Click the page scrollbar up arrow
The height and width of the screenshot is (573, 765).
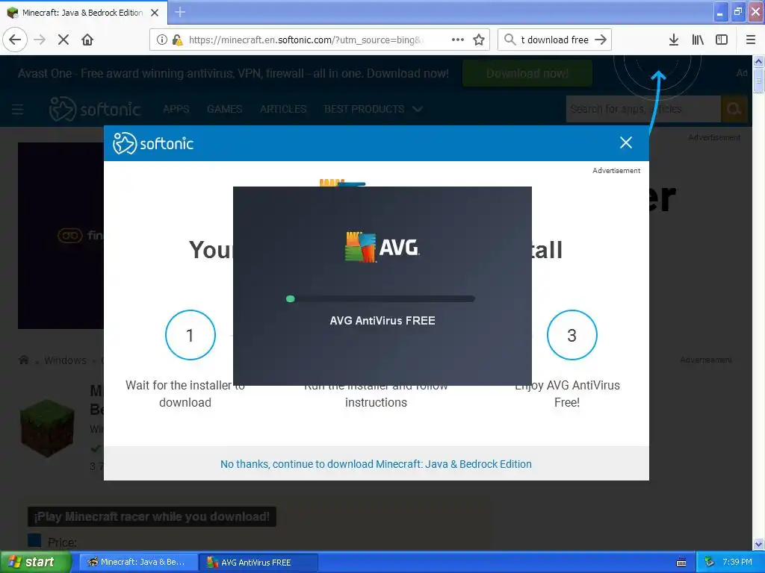coord(758,61)
